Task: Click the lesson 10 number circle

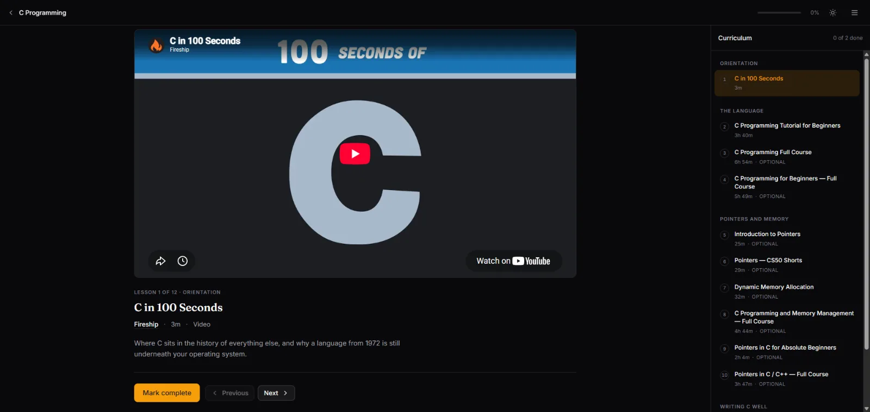Action: tap(724, 375)
